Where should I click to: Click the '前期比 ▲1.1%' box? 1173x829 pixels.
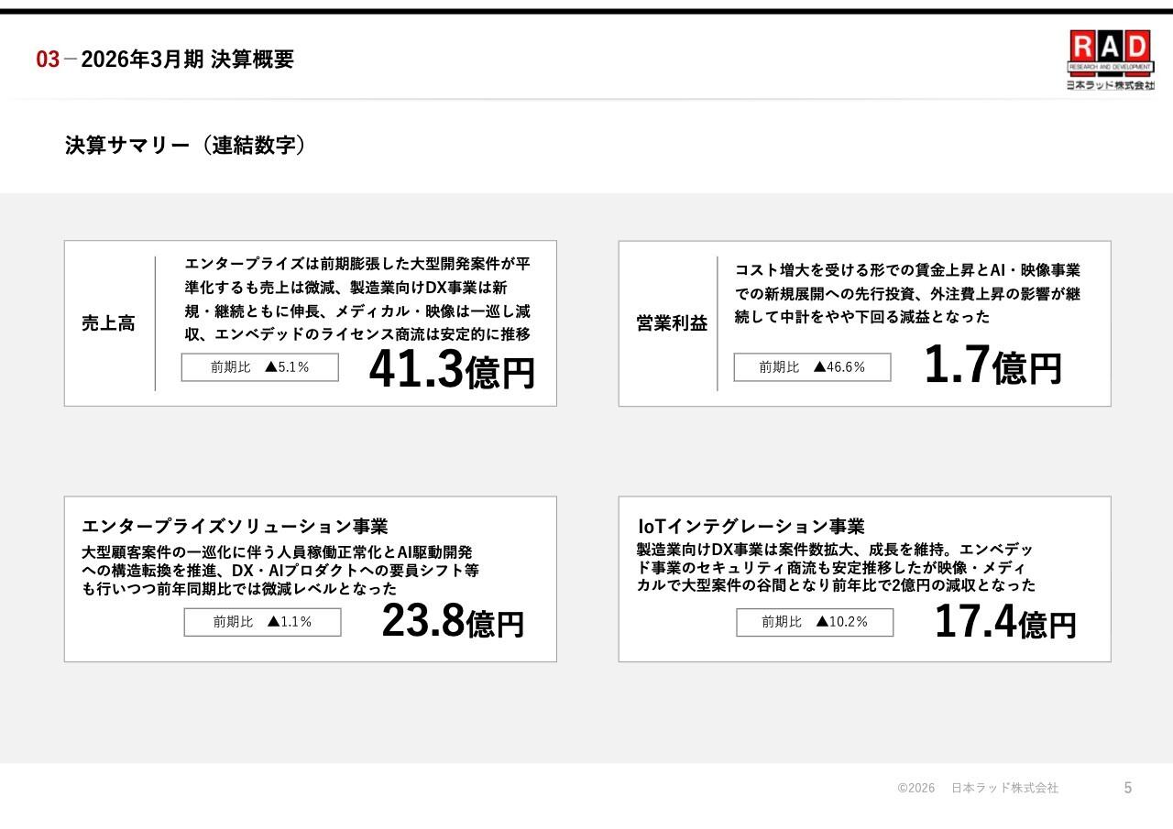(262, 622)
